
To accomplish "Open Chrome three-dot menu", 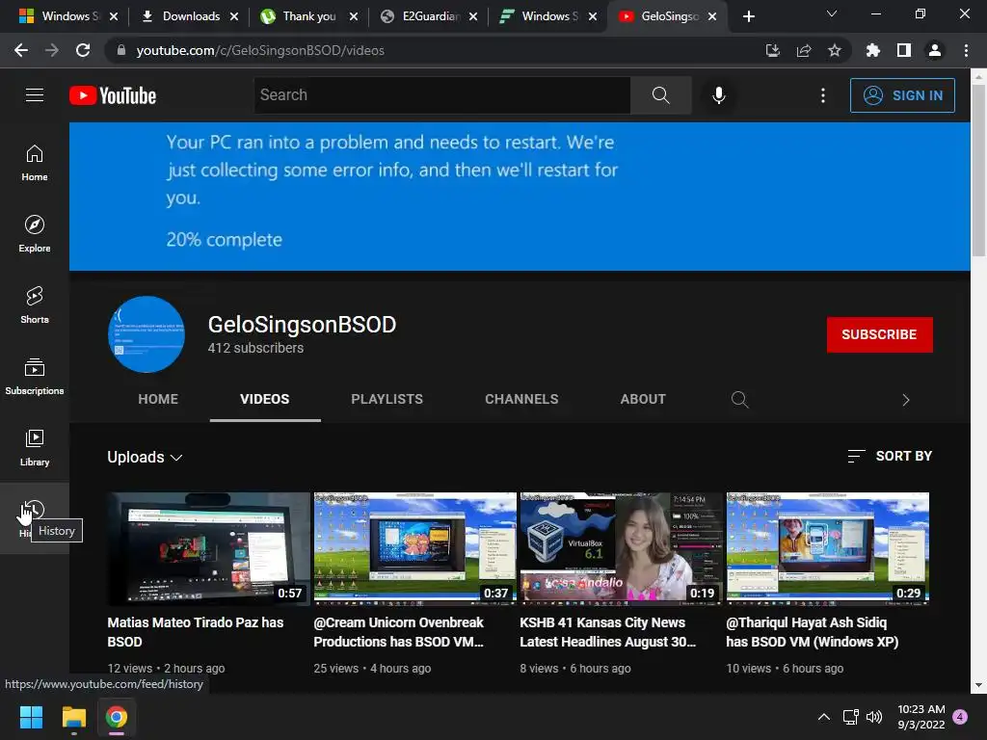I will pyautogui.click(x=966, y=50).
